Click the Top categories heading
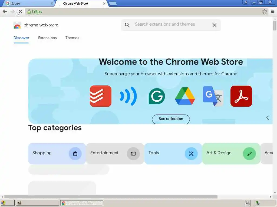The image size is (277, 207). pos(55,128)
